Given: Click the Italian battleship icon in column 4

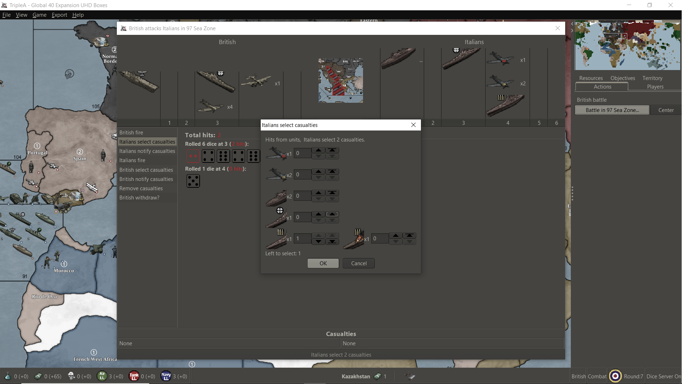Looking at the screenshot, I should click(x=505, y=105).
